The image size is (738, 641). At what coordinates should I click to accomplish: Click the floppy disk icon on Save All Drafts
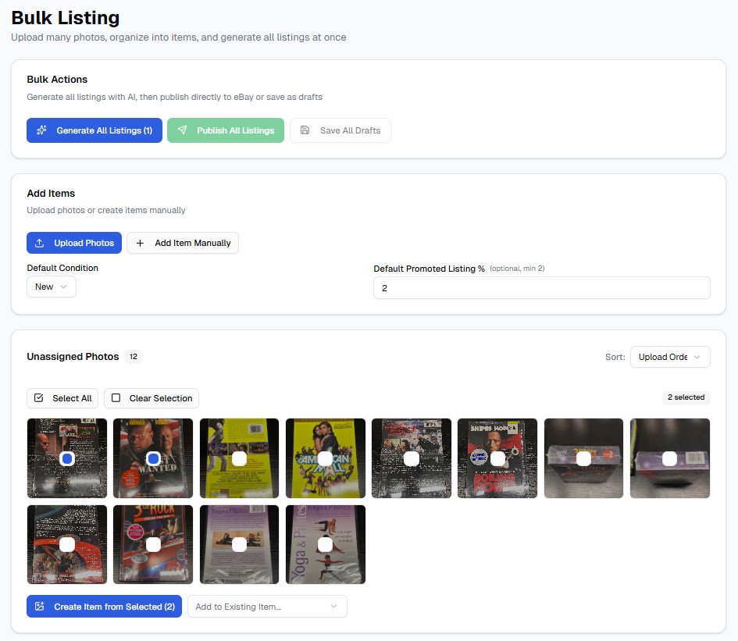(x=305, y=130)
